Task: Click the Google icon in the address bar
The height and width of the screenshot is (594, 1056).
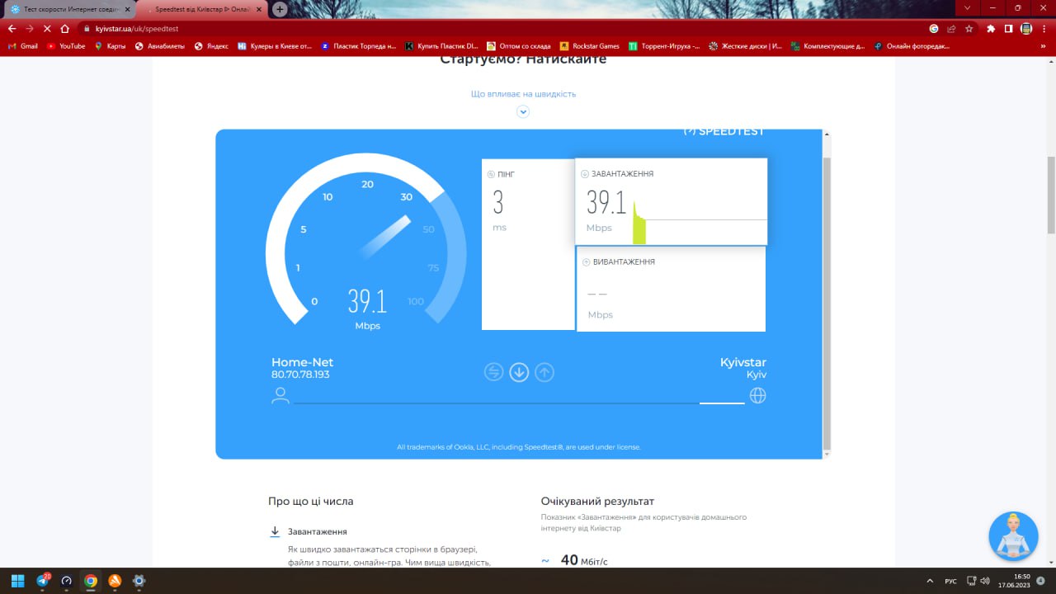Action: [x=934, y=28]
